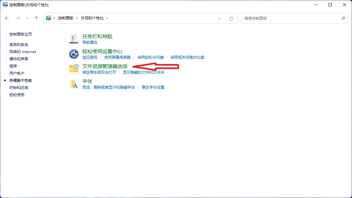The height and width of the screenshot is (198, 352).
Task: Click 启用轻松访问键 link
Action: (150, 57)
